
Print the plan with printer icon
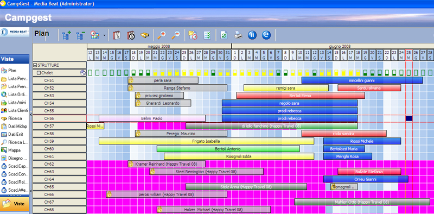238,35
